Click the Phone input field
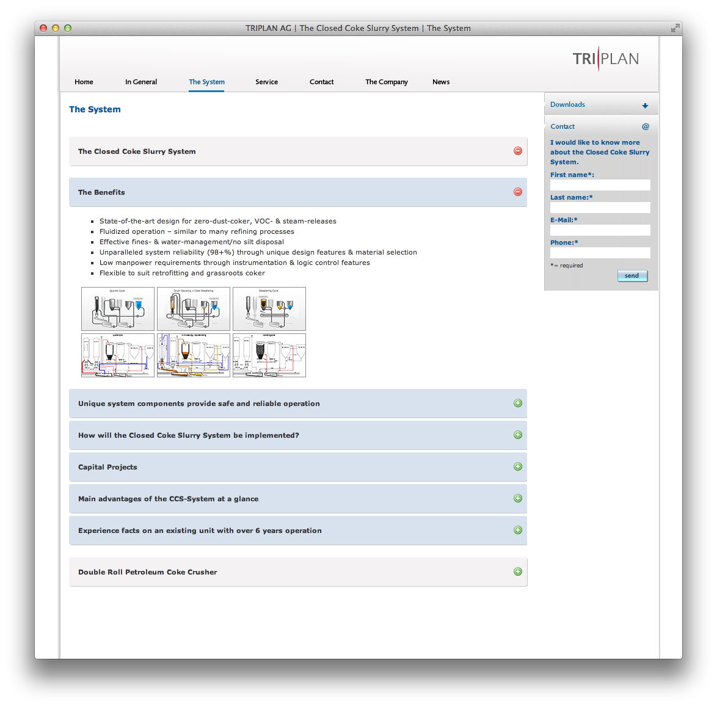Viewport: 717px width, 707px height. point(600,253)
